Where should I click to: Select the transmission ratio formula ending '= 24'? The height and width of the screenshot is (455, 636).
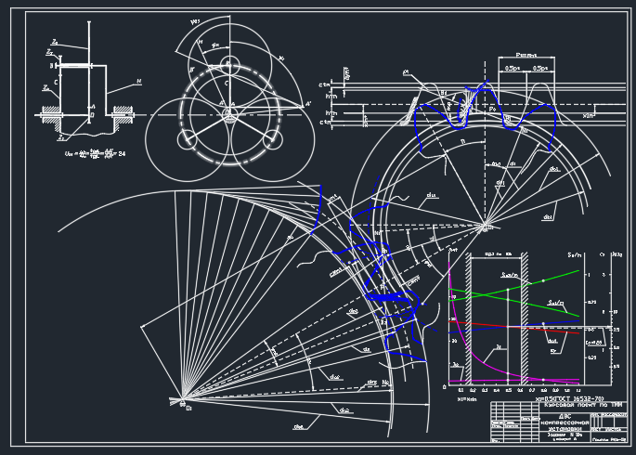point(95,153)
